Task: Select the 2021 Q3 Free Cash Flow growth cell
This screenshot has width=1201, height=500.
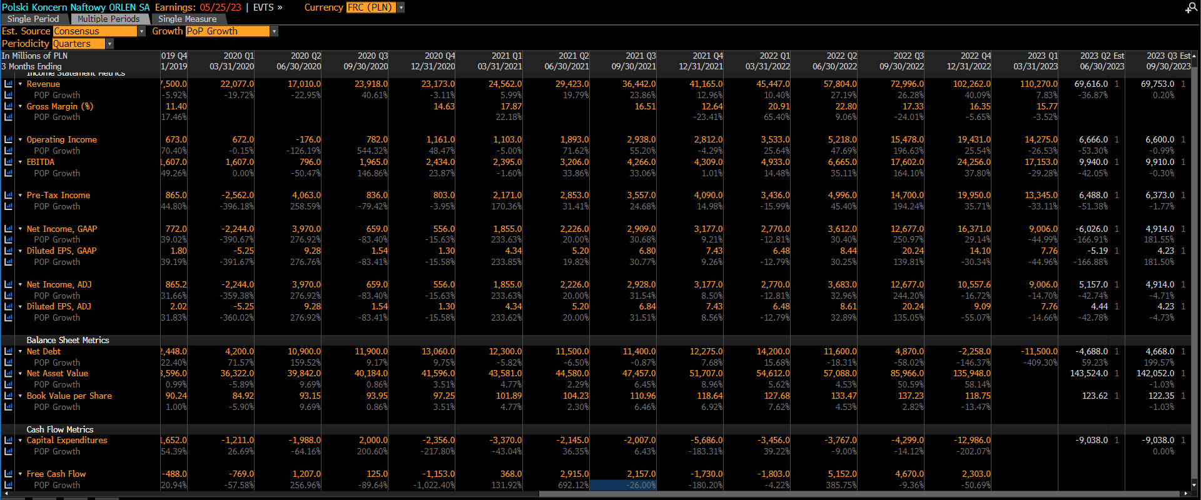Action: 623,485
